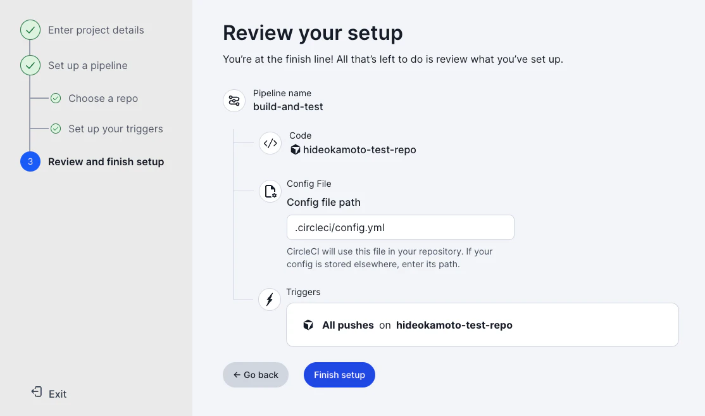Viewport: 705px width, 416px height.
Task: Select the Choose a repo sub-step
Action: tap(103, 99)
